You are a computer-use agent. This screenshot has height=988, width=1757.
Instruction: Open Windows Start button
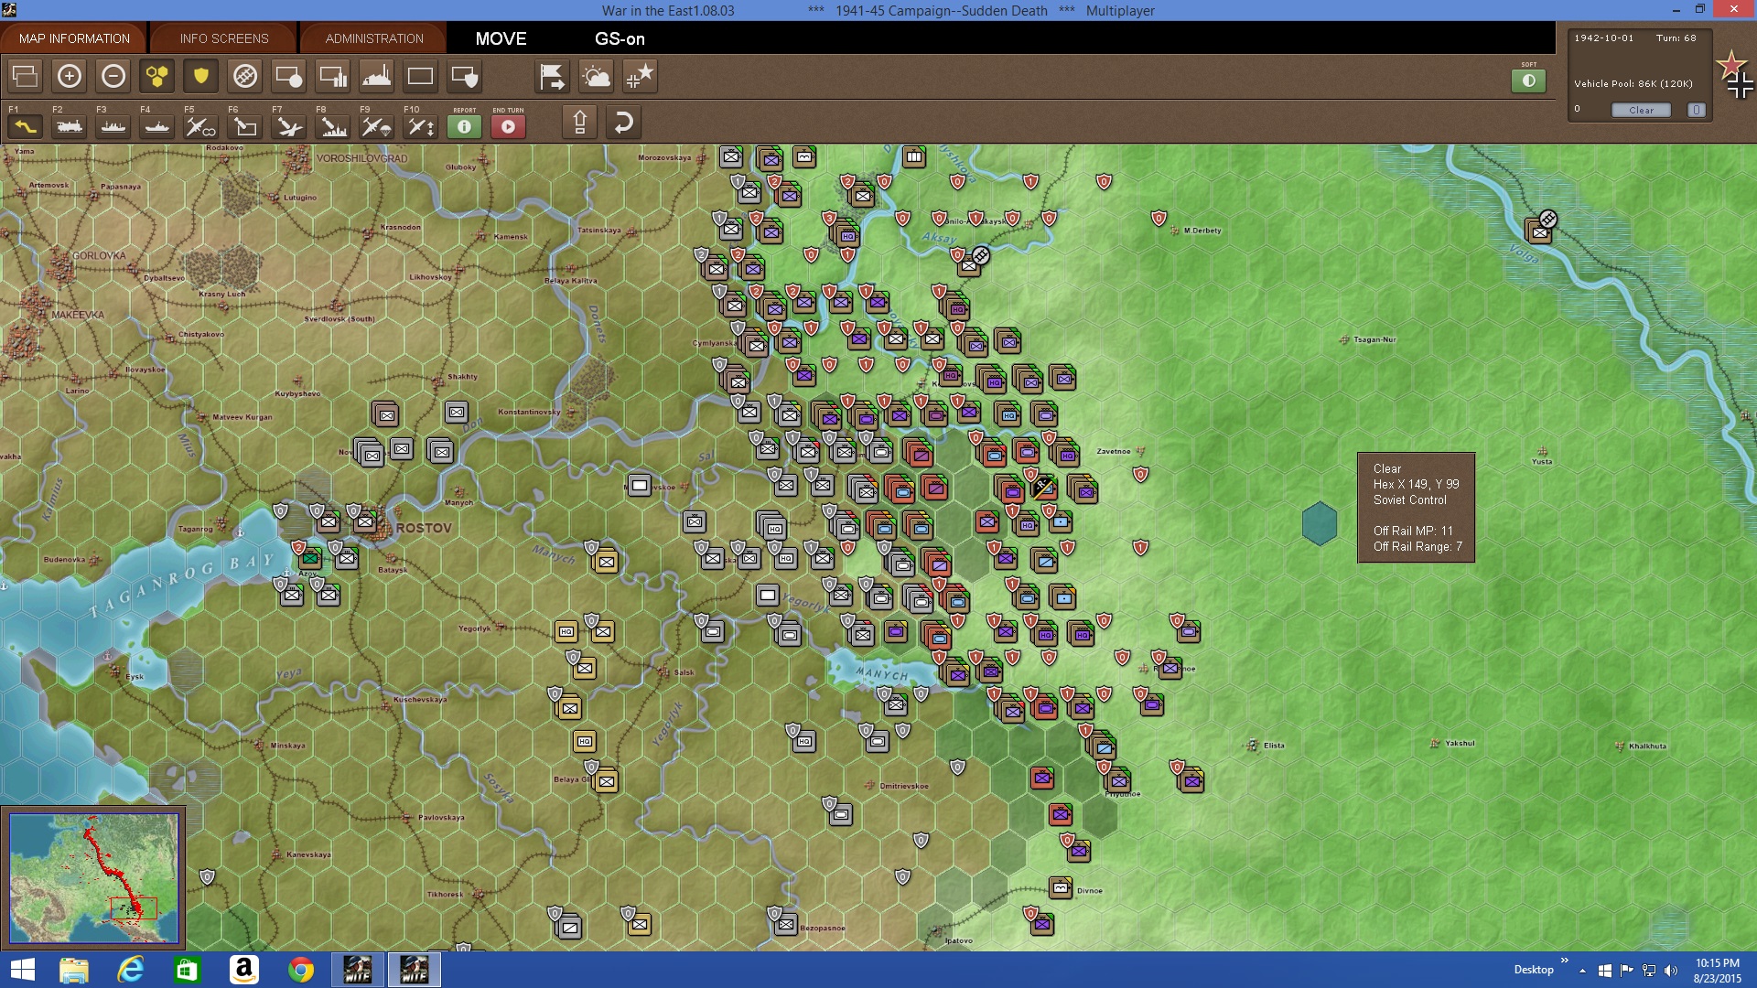22,970
